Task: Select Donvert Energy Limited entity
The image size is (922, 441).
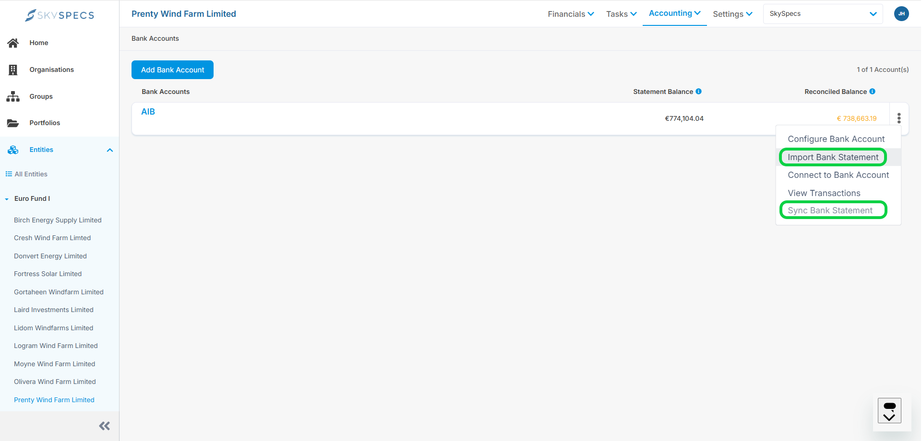Action: click(50, 256)
